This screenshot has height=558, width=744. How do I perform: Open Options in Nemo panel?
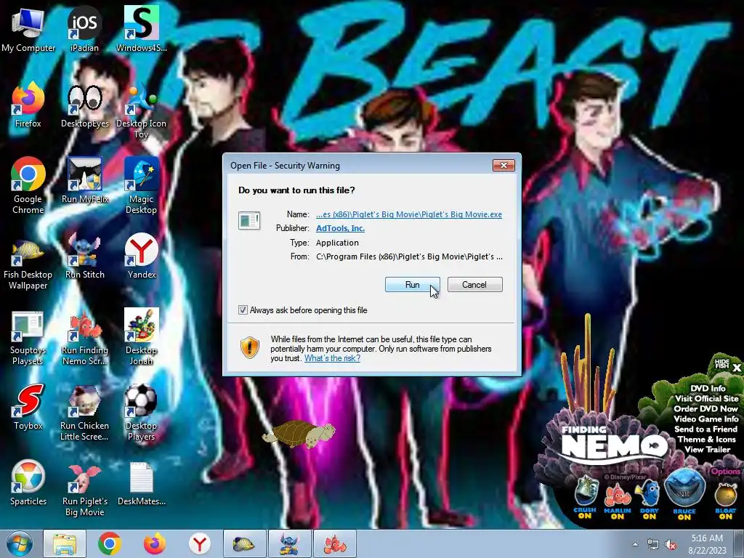[725, 471]
